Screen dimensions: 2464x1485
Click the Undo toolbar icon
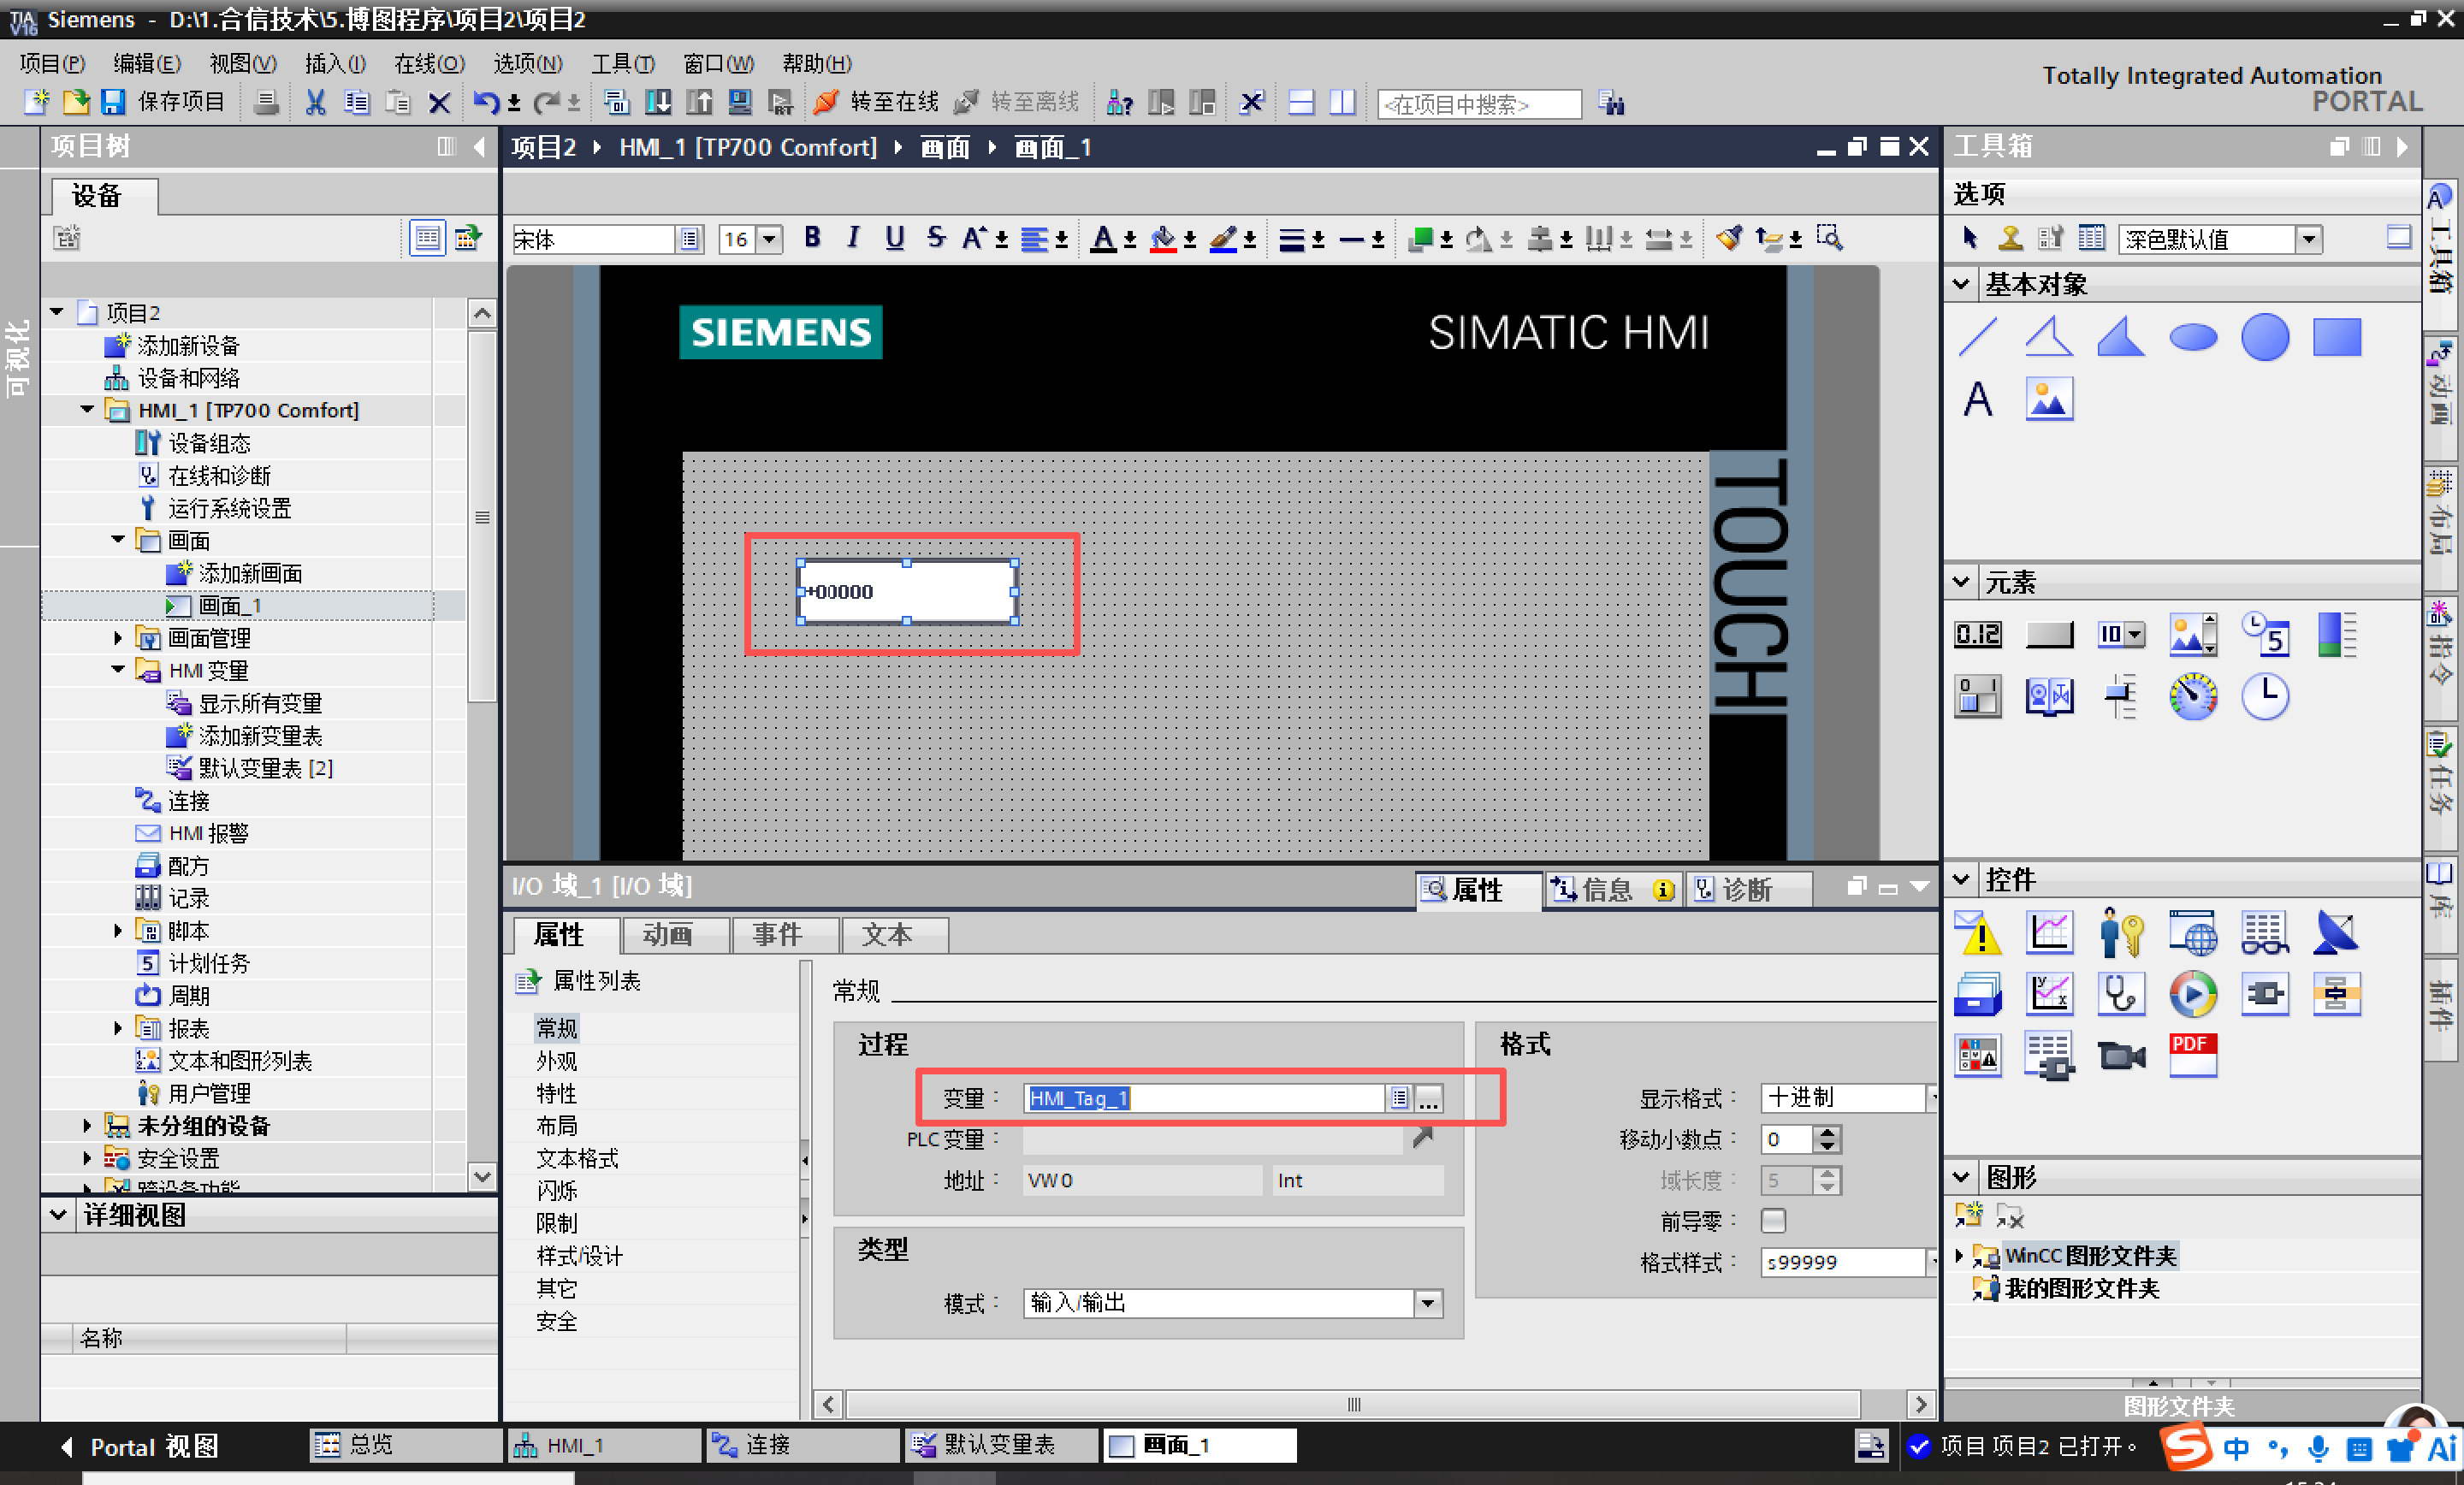pyautogui.click(x=486, y=102)
